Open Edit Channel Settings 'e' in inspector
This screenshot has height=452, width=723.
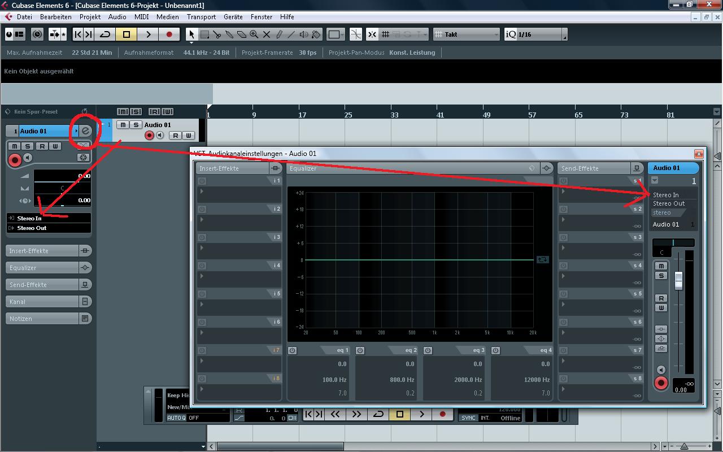click(x=86, y=131)
